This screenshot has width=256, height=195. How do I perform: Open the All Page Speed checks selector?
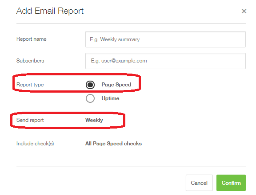click(113, 144)
